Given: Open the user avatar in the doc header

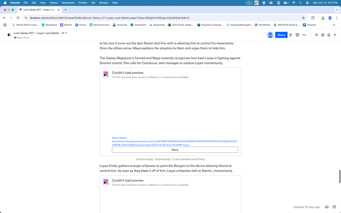Looking at the screenshot, I should 270,35.
